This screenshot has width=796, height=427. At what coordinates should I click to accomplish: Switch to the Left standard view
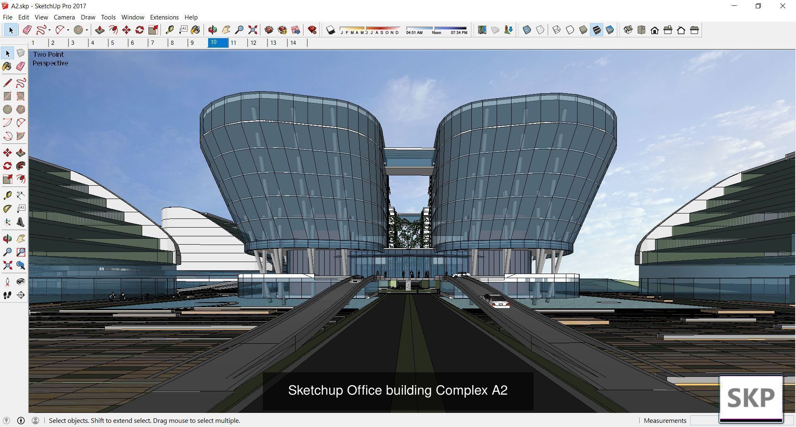click(694, 30)
